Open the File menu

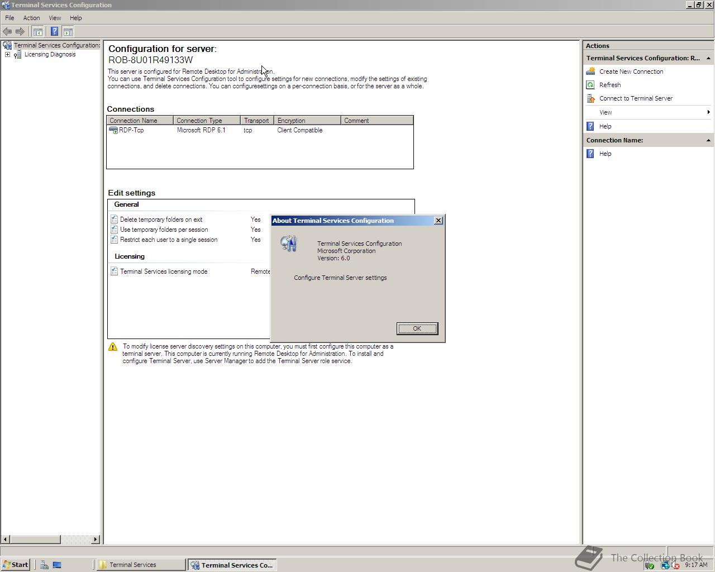(x=9, y=18)
